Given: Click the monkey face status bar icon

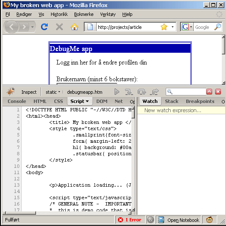Looking at the screenshot, I should pyautogui.click(x=209, y=220).
